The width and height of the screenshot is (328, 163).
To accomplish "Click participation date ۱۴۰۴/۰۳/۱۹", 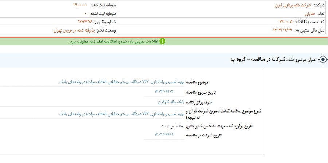I will [164, 134].
